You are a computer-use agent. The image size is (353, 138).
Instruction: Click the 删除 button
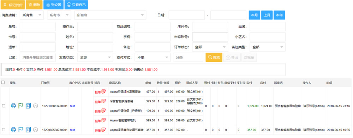[x=34, y=5]
